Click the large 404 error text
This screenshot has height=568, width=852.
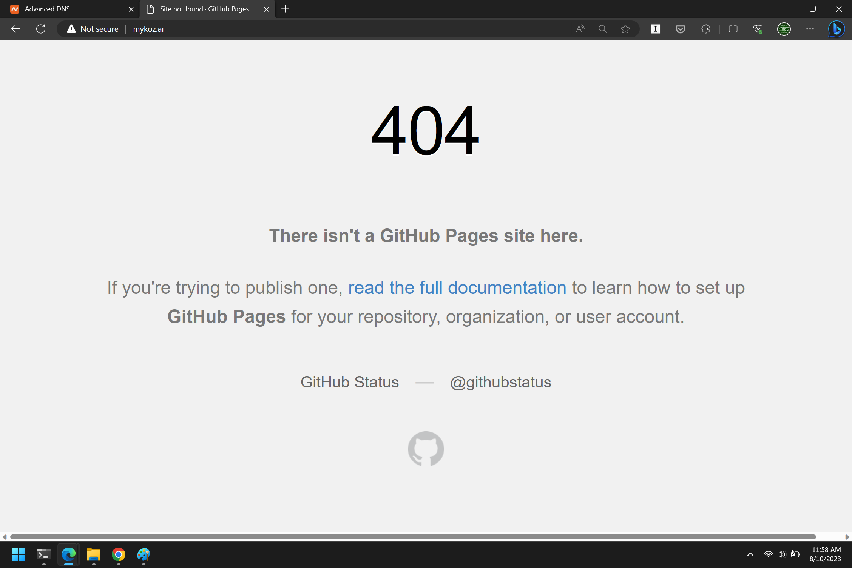click(x=426, y=130)
